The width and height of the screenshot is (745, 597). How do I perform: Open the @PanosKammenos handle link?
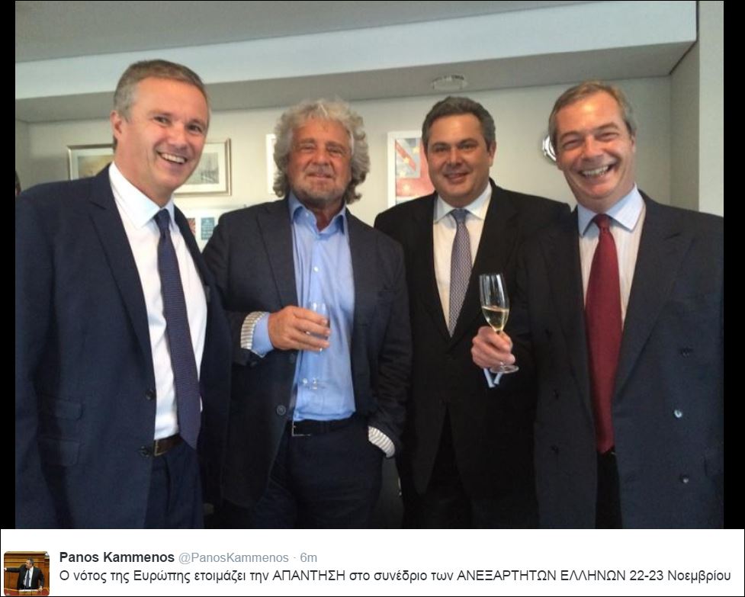[233, 557]
